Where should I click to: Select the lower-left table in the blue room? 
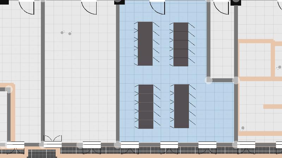pos(146,106)
